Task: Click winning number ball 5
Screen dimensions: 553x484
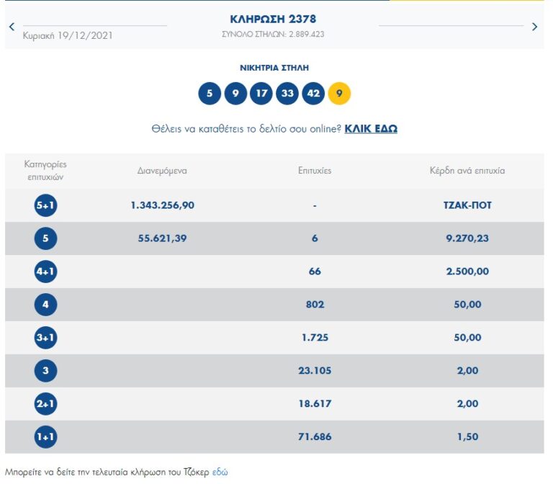Action: 210,94
